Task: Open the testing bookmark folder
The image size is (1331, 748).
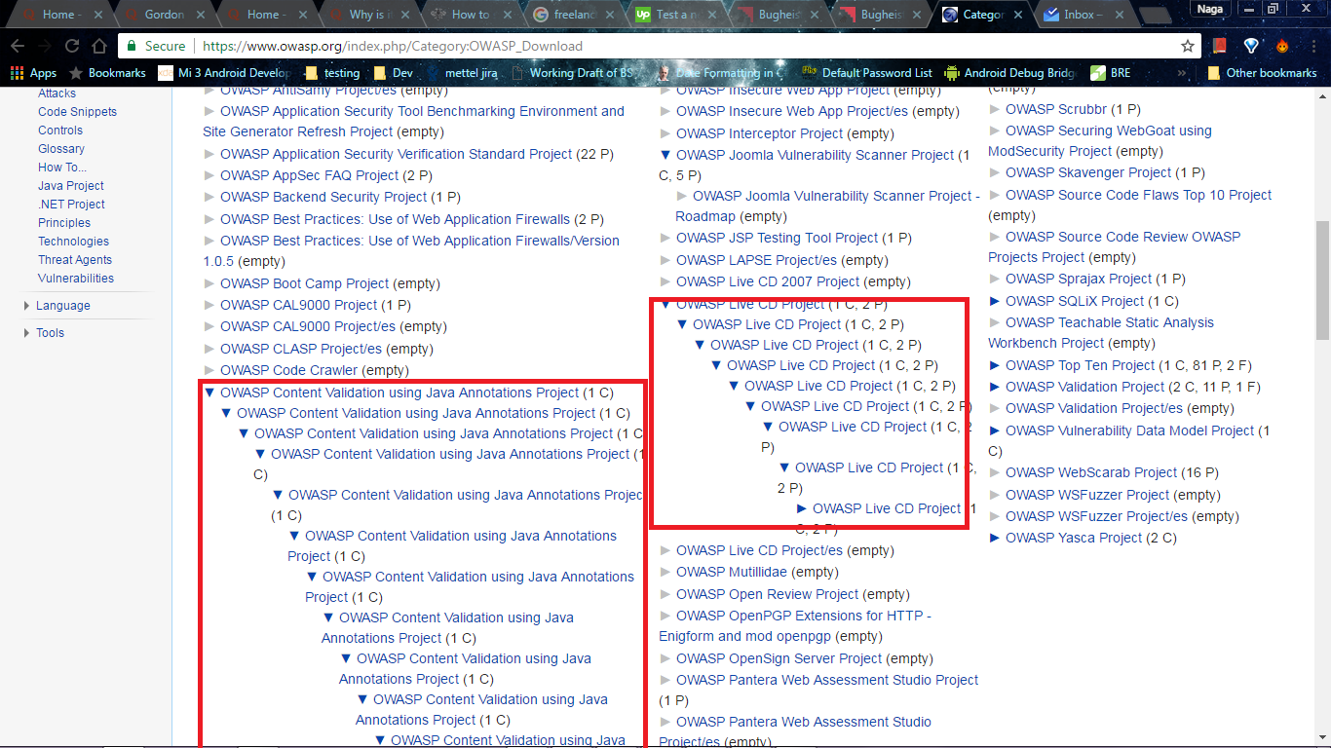Action: coord(332,73)
